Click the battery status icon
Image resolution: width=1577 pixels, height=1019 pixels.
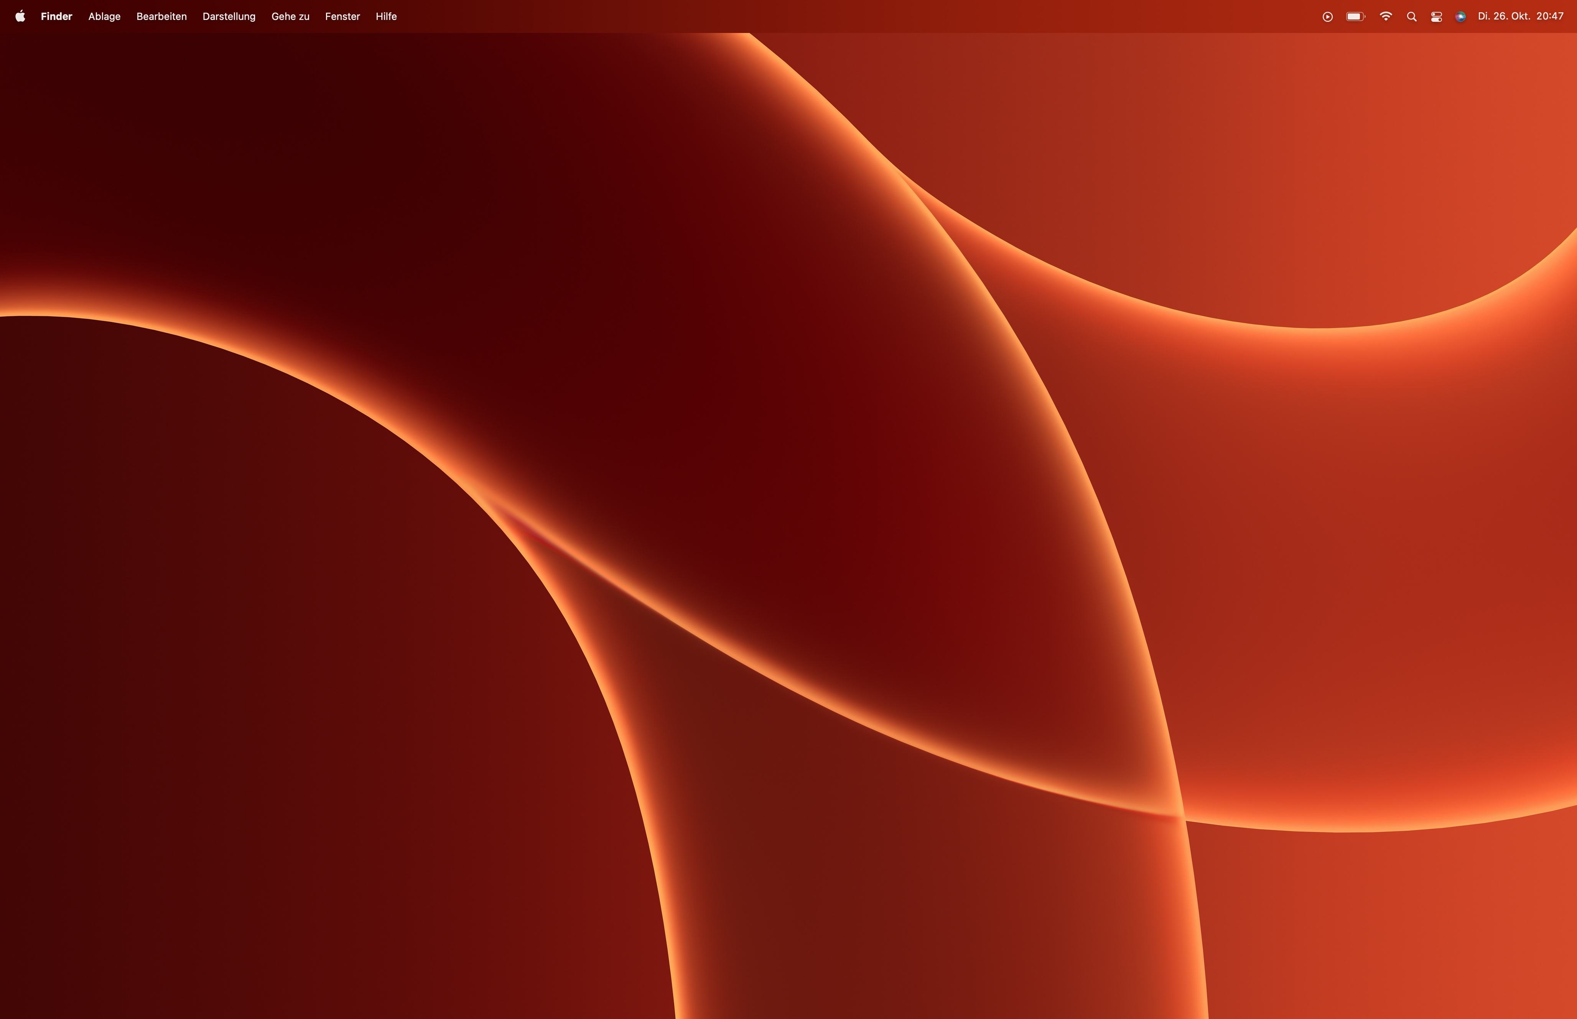pyautogui.click(x=1356, y=16)
